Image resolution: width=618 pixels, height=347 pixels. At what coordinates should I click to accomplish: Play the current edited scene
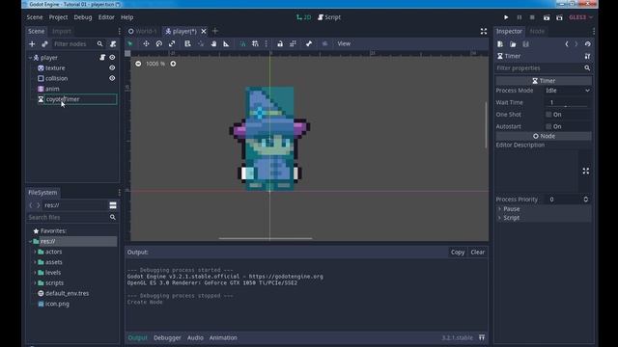click(x=547, y=17)
